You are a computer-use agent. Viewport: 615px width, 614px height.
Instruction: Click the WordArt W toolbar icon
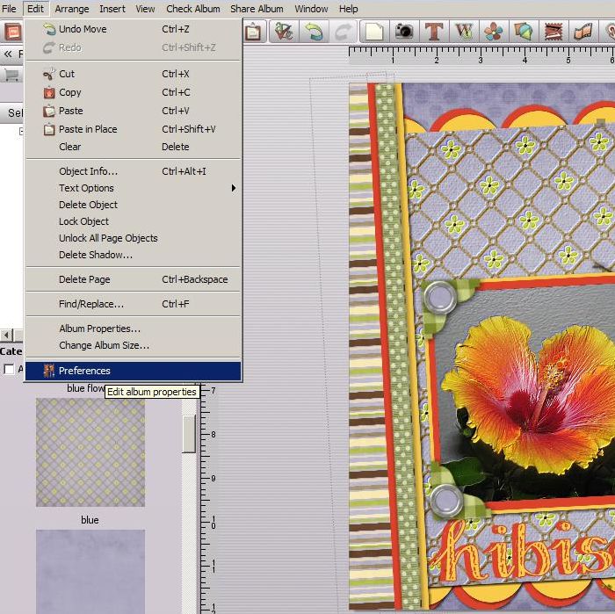tap(464, 32)
